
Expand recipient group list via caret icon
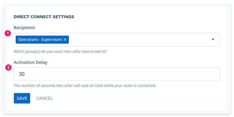pos(213,40)
